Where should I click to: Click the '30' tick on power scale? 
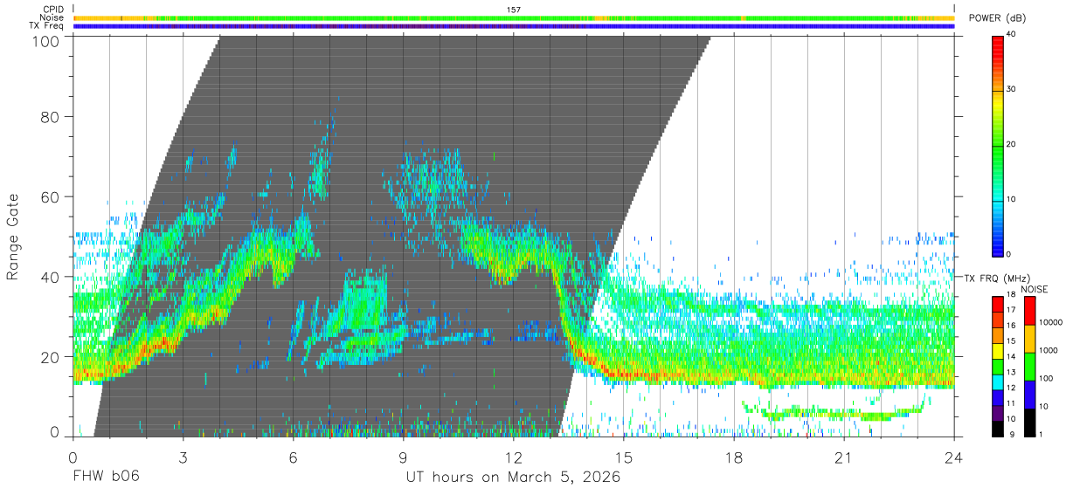tap(1011, 90)
